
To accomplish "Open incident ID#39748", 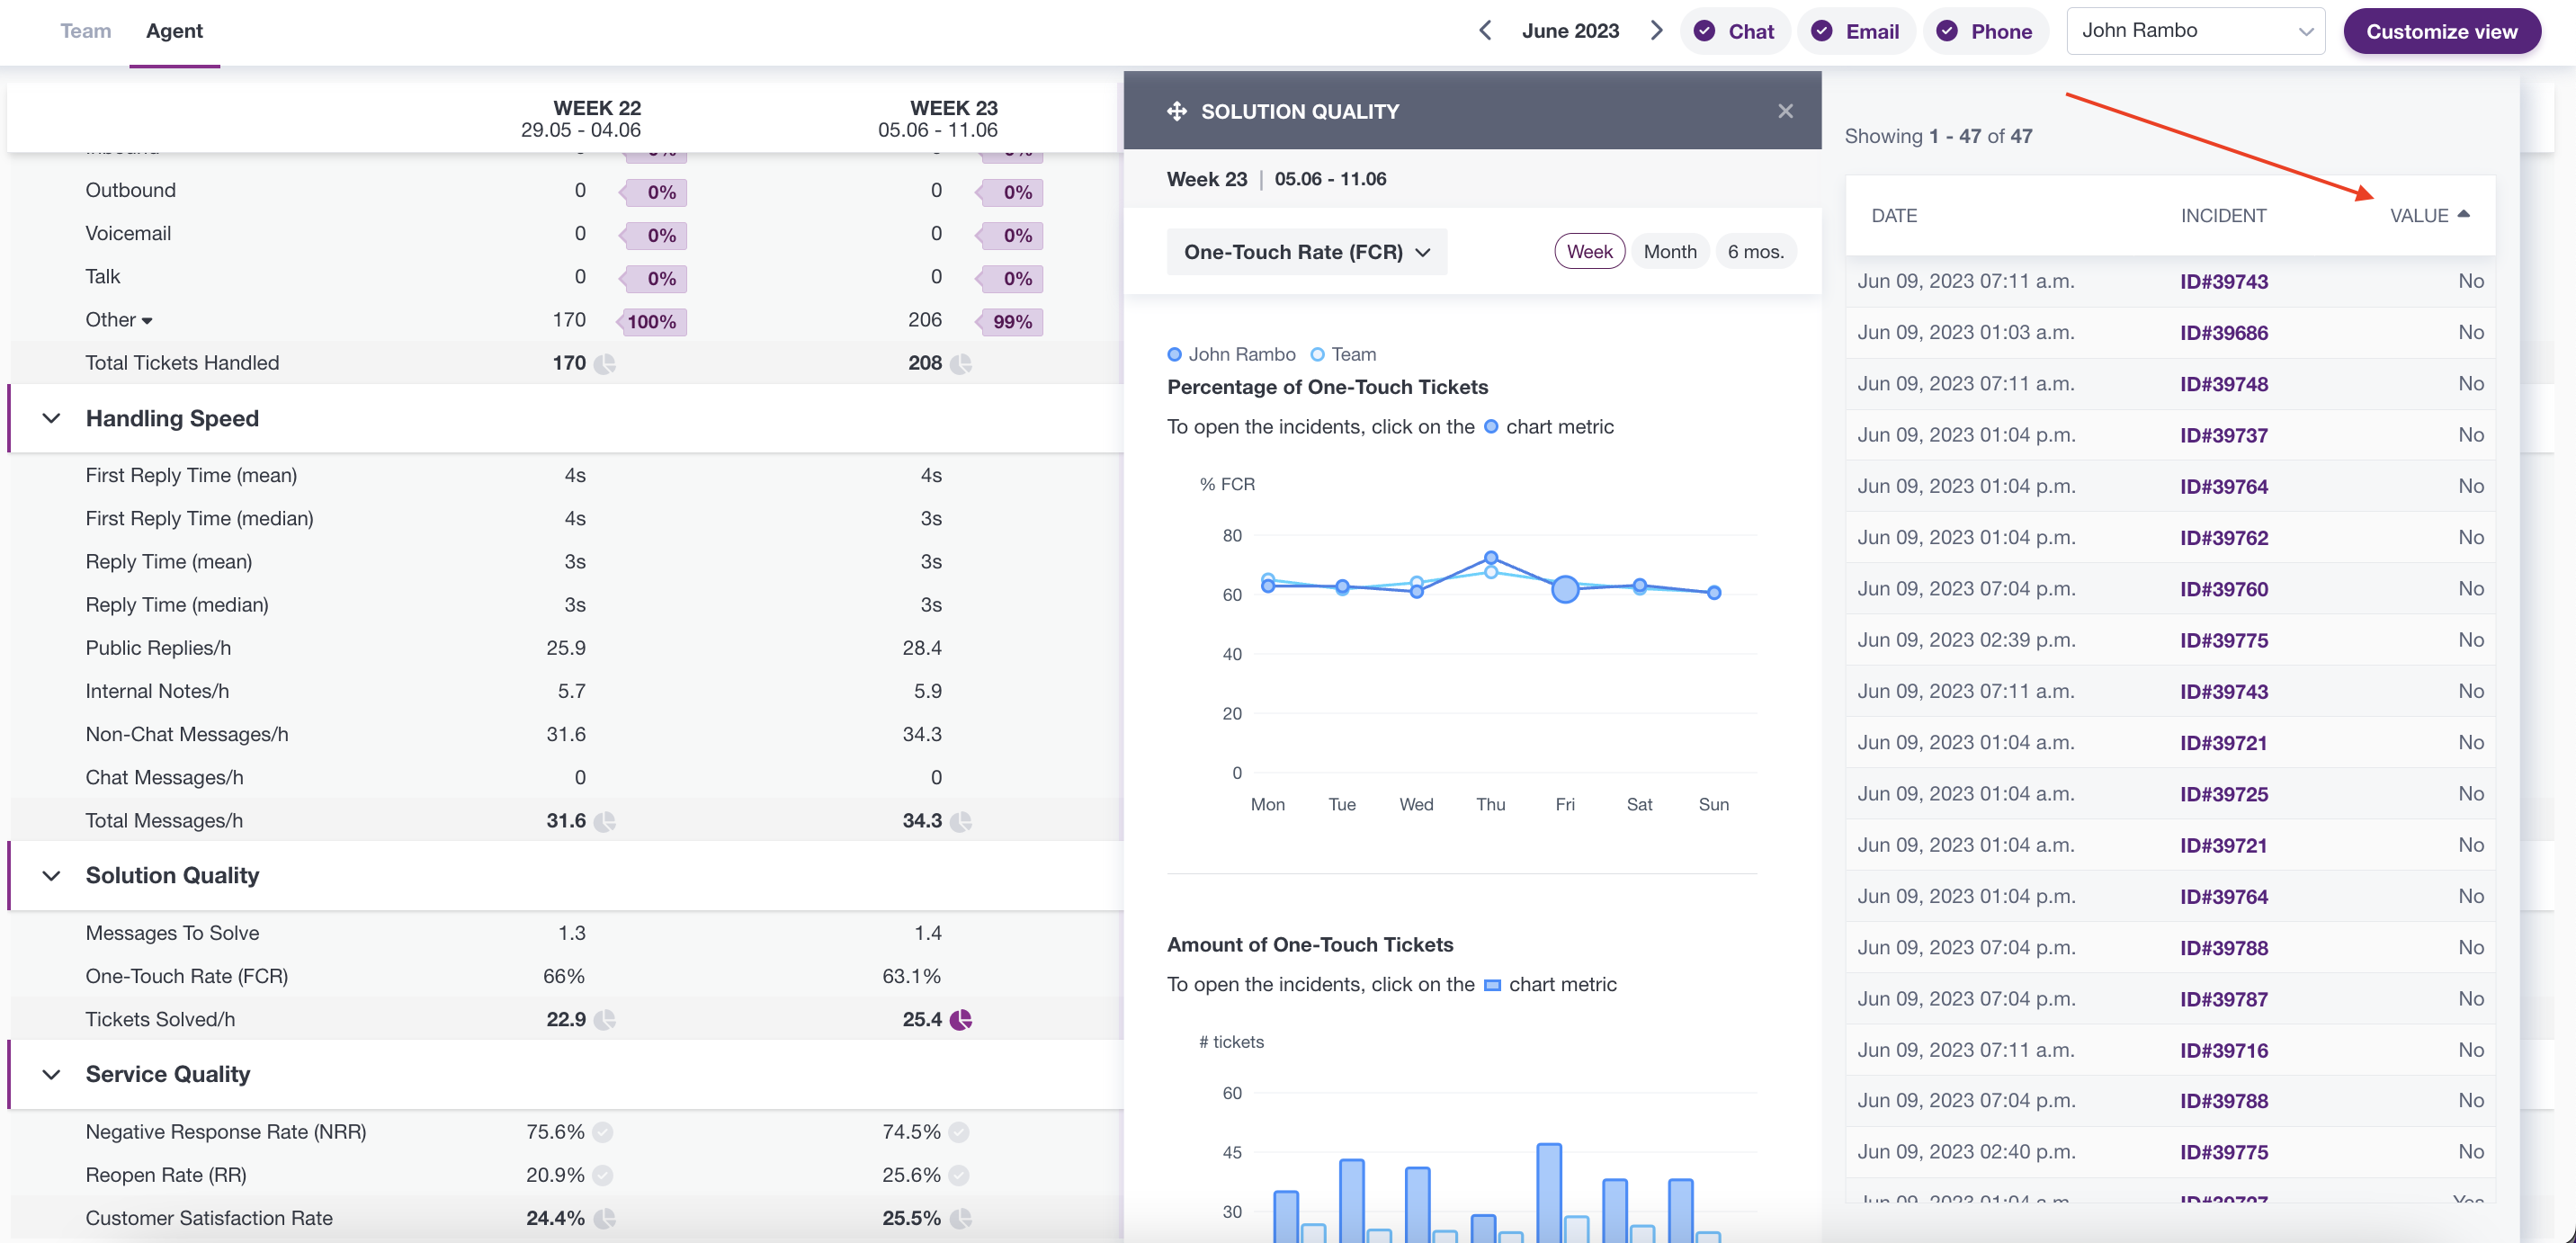I will pyautogui.click(x=2223, y=384).
